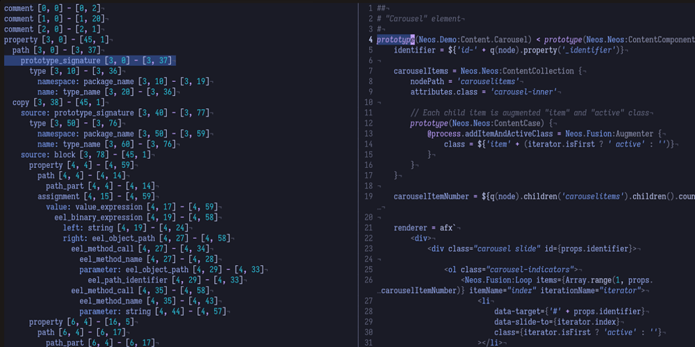Click the nodePath property in the code
The image size is (695, 347).
click(x=429, y=81)
